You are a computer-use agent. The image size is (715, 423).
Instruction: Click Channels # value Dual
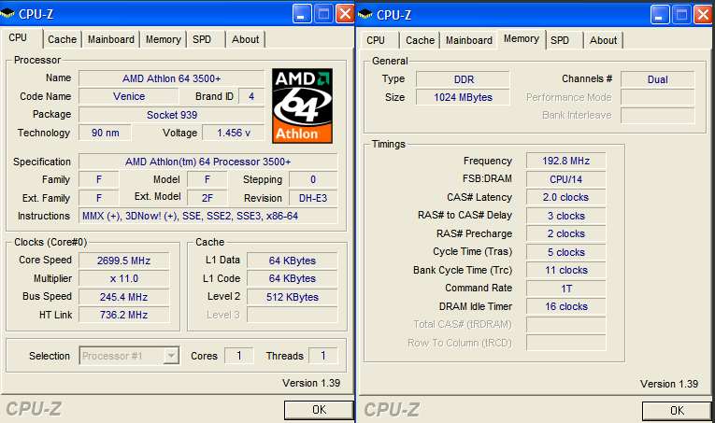tap(658, 79)
